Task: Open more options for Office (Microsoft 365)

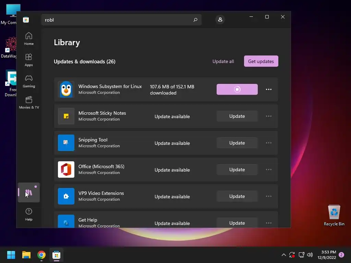Action: (269, 170)
